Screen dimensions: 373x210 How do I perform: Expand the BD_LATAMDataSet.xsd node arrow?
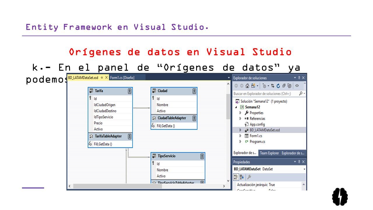coord(240,130)
